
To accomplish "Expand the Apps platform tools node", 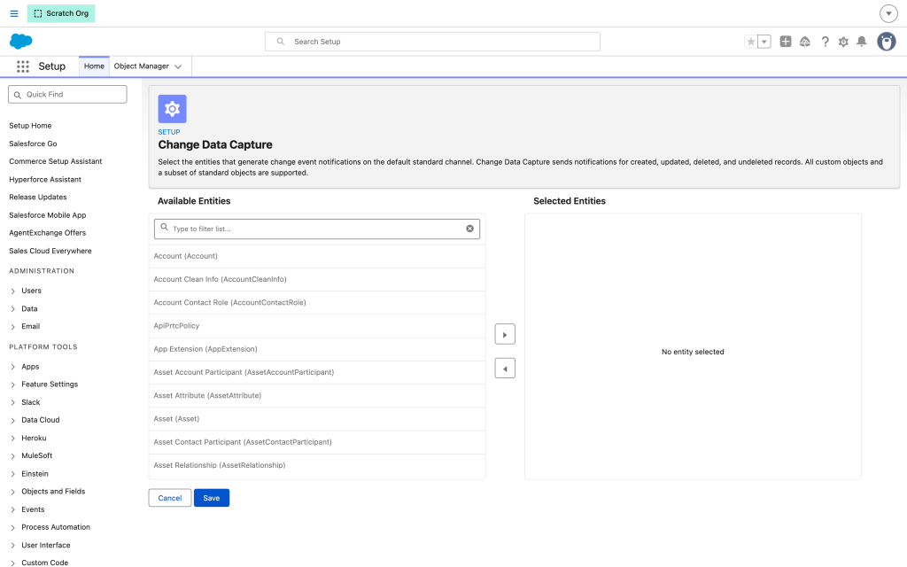I will coord(12,367).
